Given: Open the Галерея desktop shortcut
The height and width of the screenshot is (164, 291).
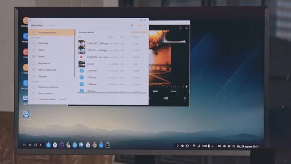Looking at the screenshot, I should pyautogui.click(x=25, y=69).
